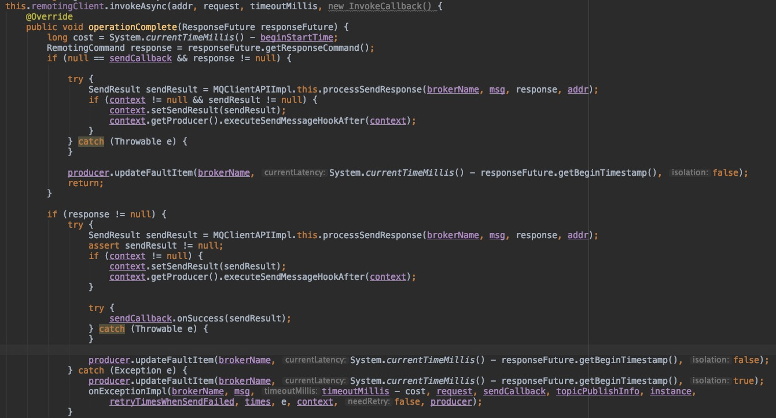Place caret on operationComplete method name
The image size is (776, 418).
coord(133,27)
